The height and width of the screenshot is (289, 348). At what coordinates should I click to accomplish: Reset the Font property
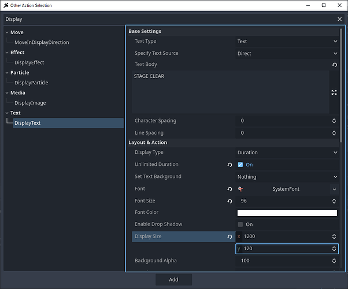tap(229, 189)
